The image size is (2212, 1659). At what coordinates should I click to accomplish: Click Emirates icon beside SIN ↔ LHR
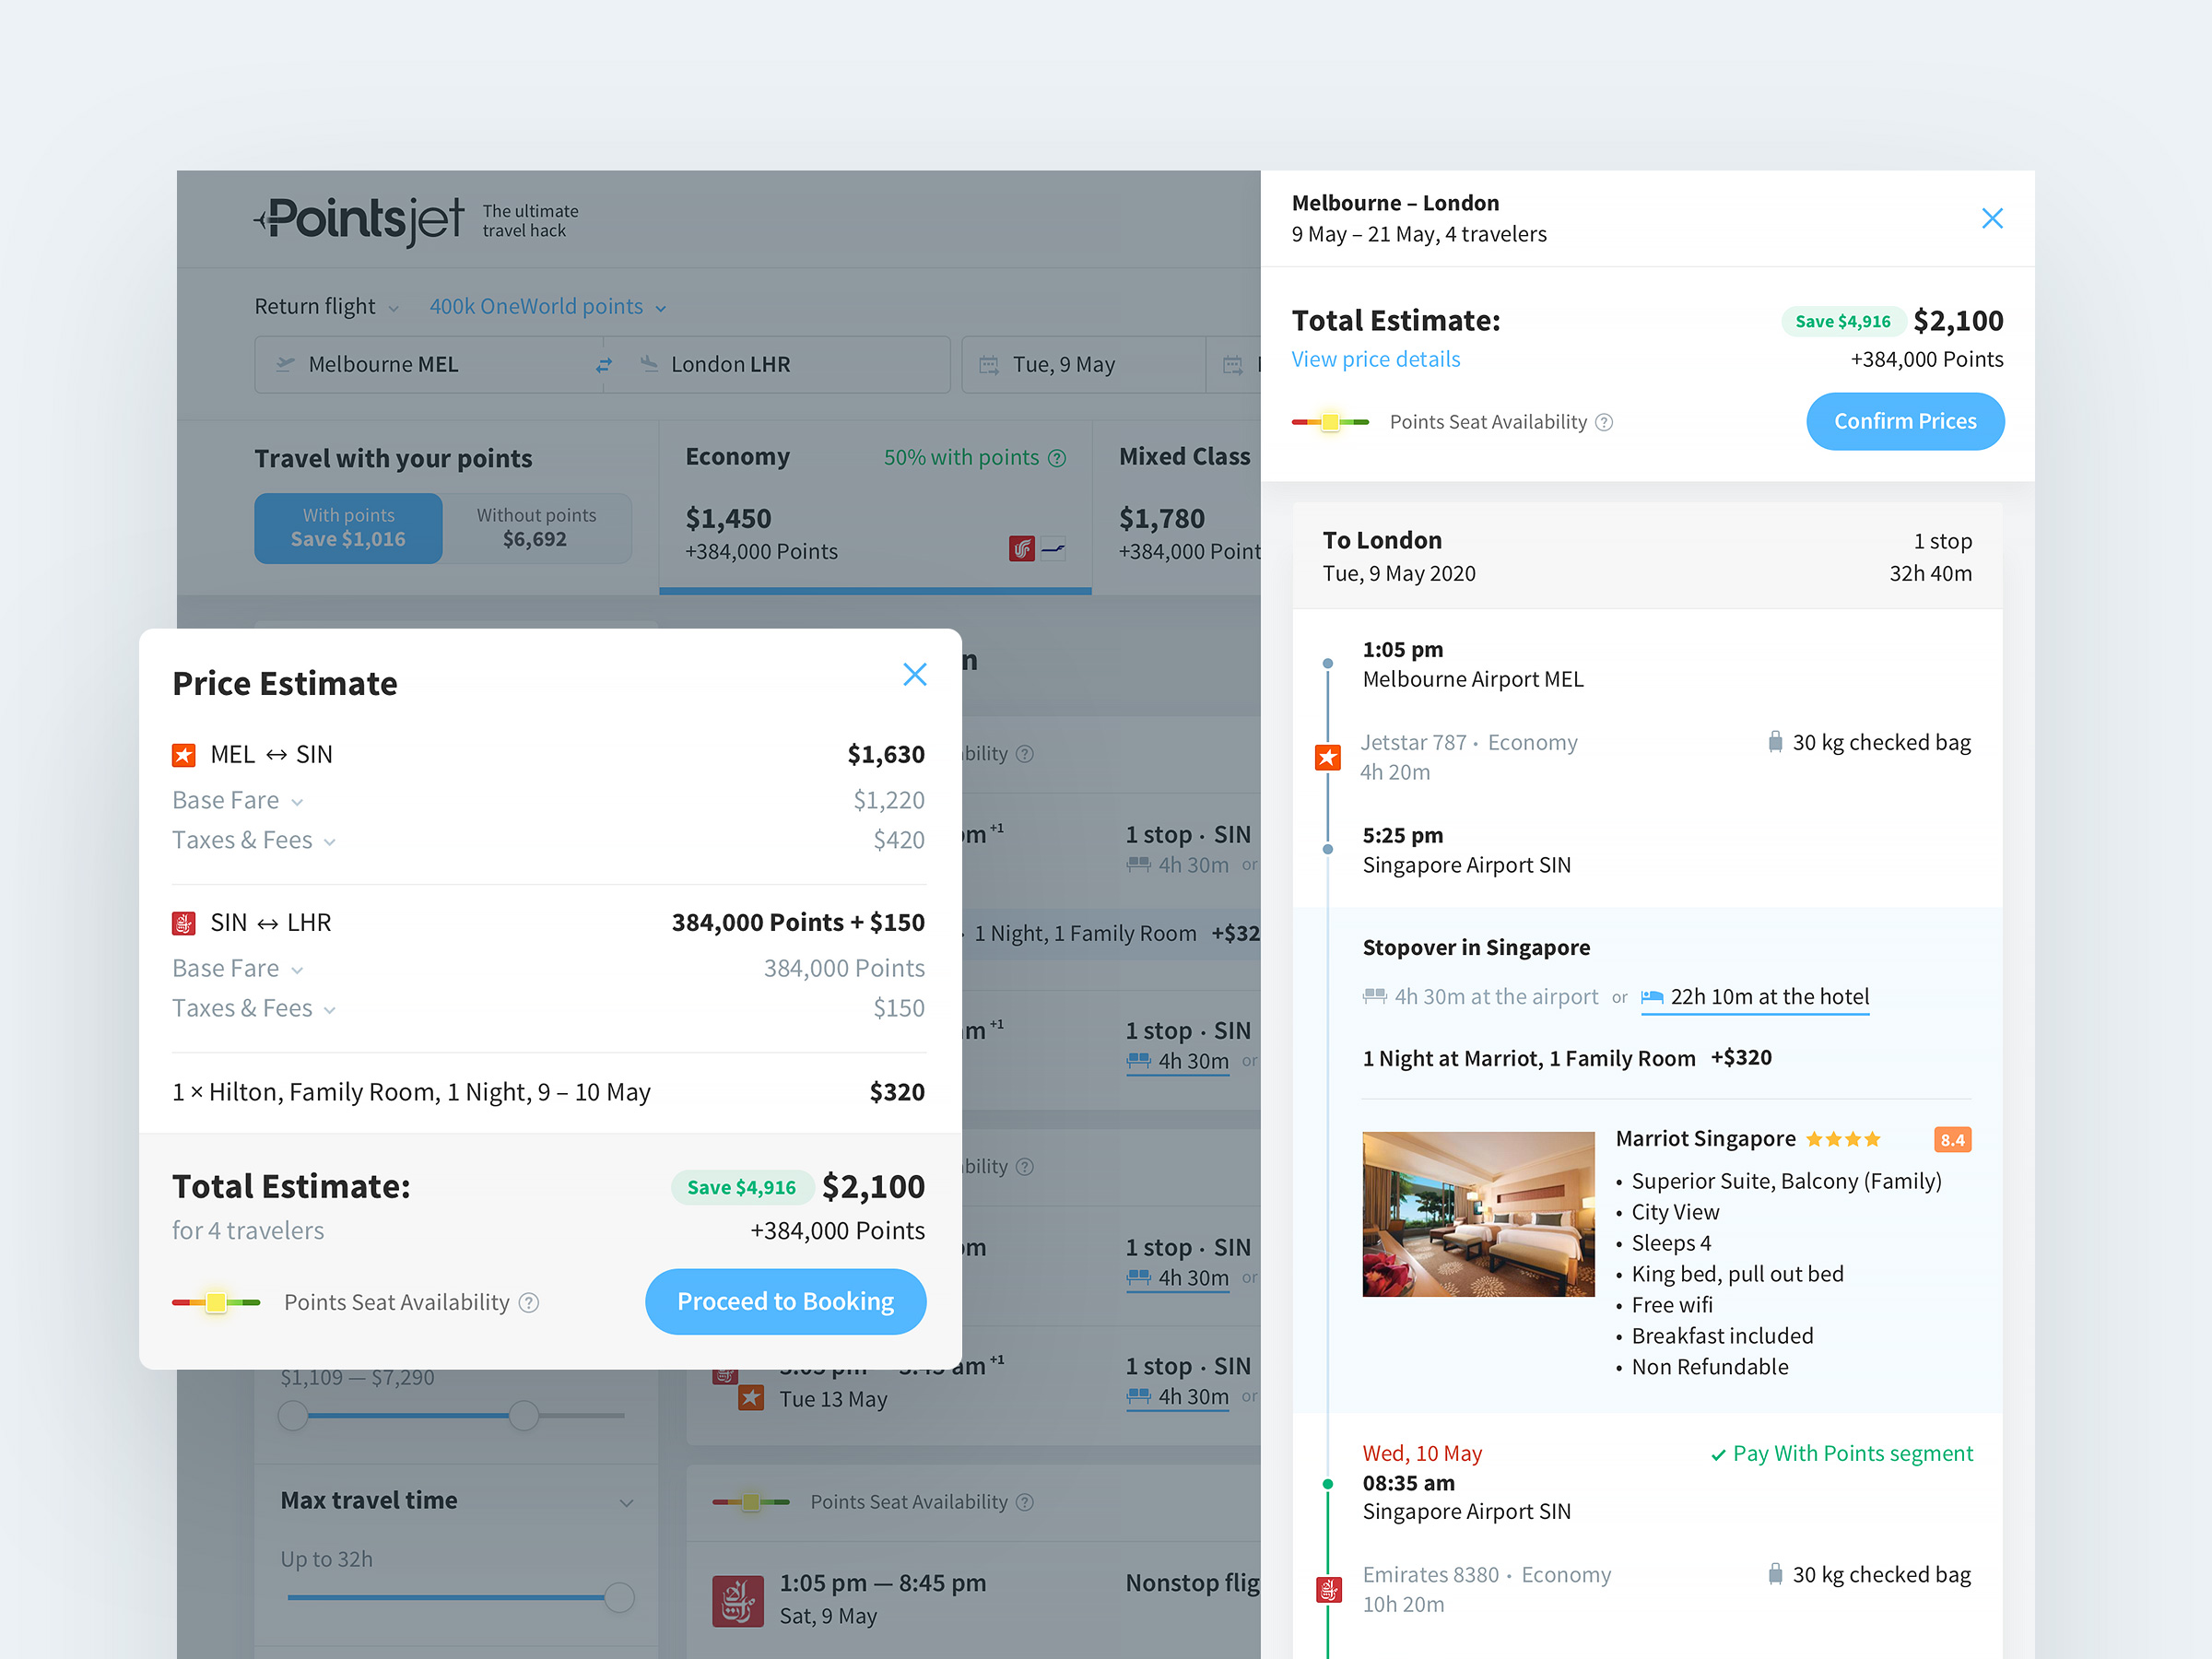pyautogui.click(x=184, y=923)
